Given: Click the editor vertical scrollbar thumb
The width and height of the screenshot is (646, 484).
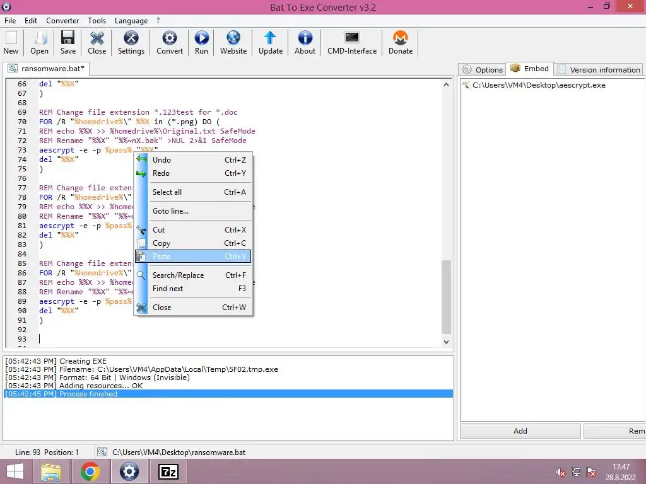Looking at the screenshot, I should coord(446,297).
